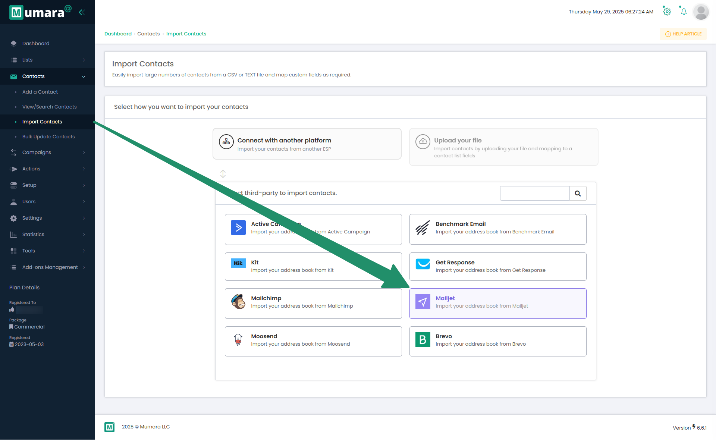Viewport: 716px width, 440px height.
Task: Open Dashboard in sidebar
Action: (x=36, y=43)
